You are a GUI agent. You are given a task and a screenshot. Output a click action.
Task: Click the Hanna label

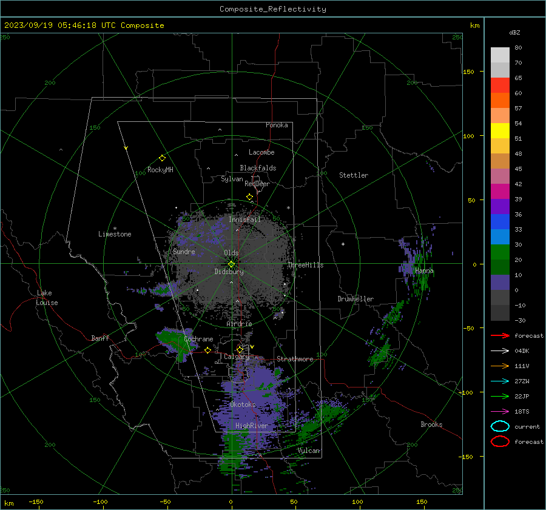[425, 270]
